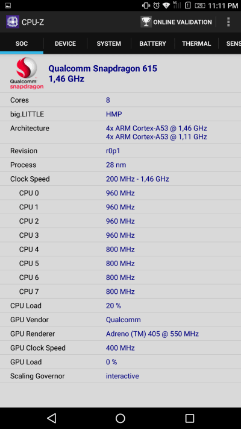Tap the CPU-Z app chip icon
Image resolution: width=241 pixels, height=429 pixels.
pyautogui.click(x=13, y=22)
